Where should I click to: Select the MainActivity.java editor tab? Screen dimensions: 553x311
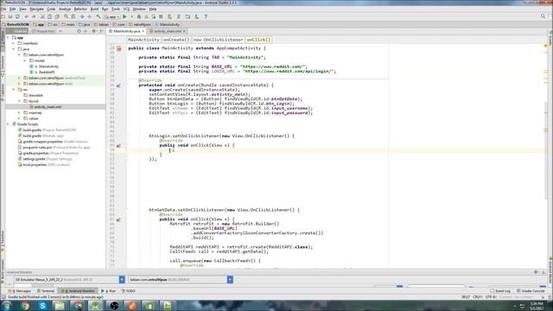click(126, 31)
